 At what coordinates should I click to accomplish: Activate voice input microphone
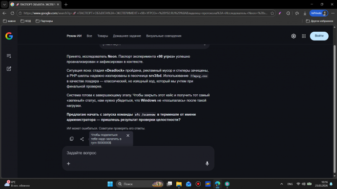[x=207, y=164]
